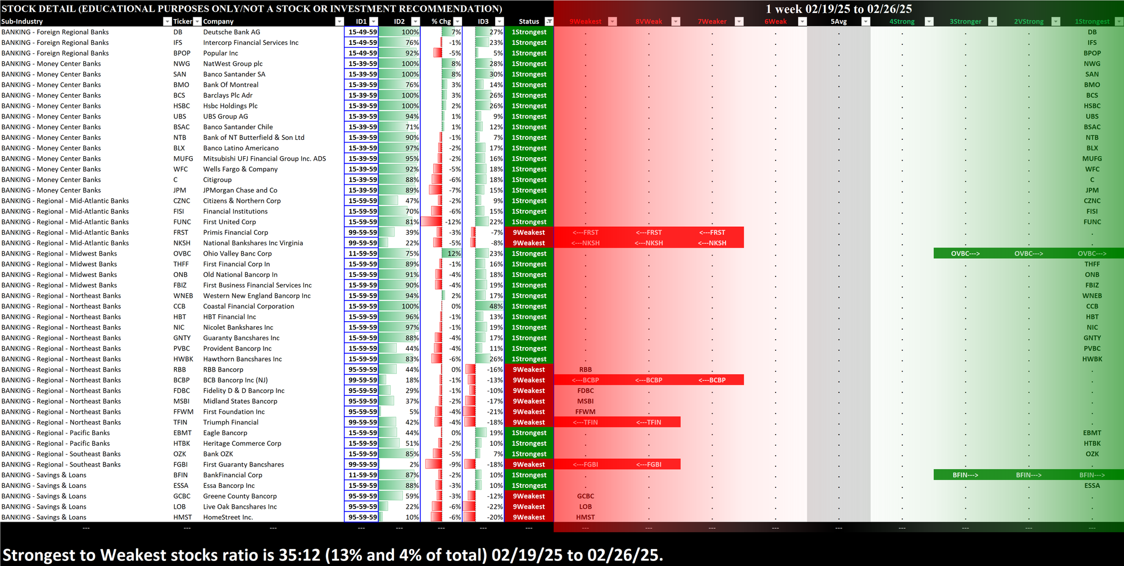Viewport: 1124px width, 566px height.
Task: Click the National Bankshares Inc Virginia cell
Action: click(273, 243)
